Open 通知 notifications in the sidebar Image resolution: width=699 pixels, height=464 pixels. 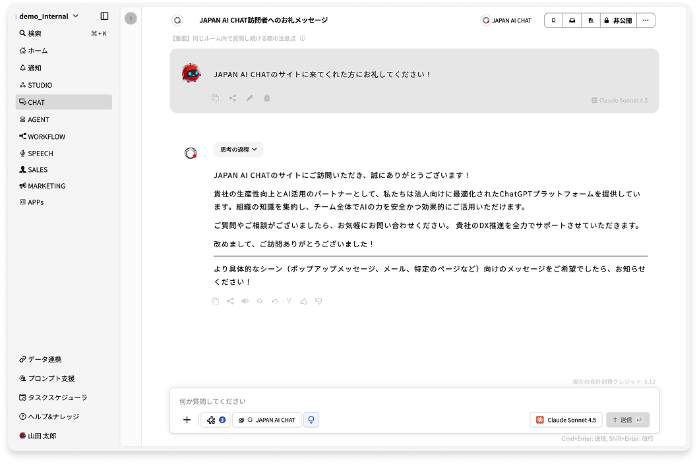point(63,68)
